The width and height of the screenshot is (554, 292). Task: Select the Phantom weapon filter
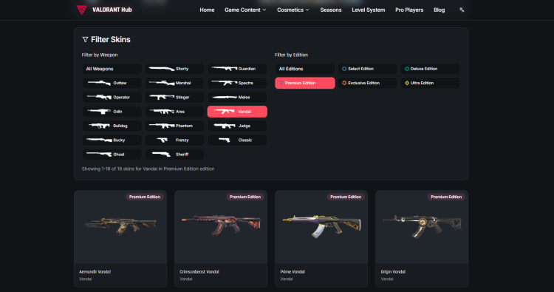click(174, 126)
